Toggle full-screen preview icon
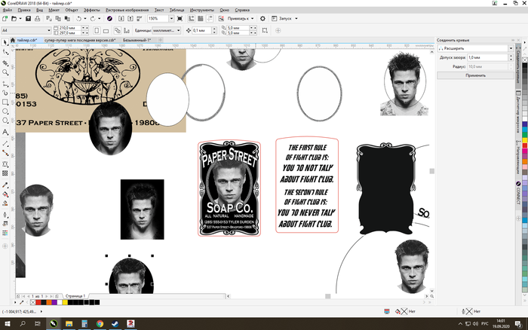528x330 pixels. point(180,19)
